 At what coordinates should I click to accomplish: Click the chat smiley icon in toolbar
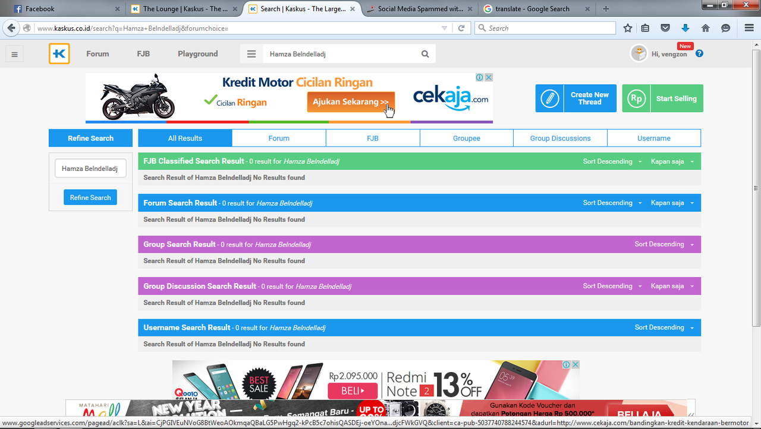(725, 28)
